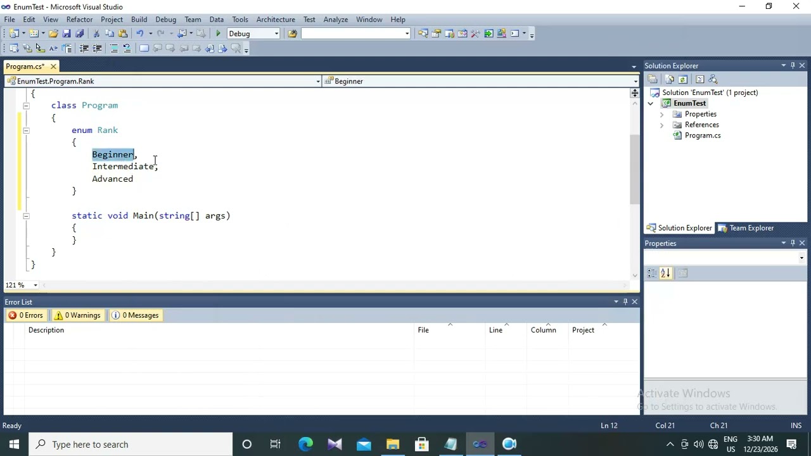Save Program.cs with the floppy disk icon
The height and width of the screenshot is (456, 811).
coord(67,34)
